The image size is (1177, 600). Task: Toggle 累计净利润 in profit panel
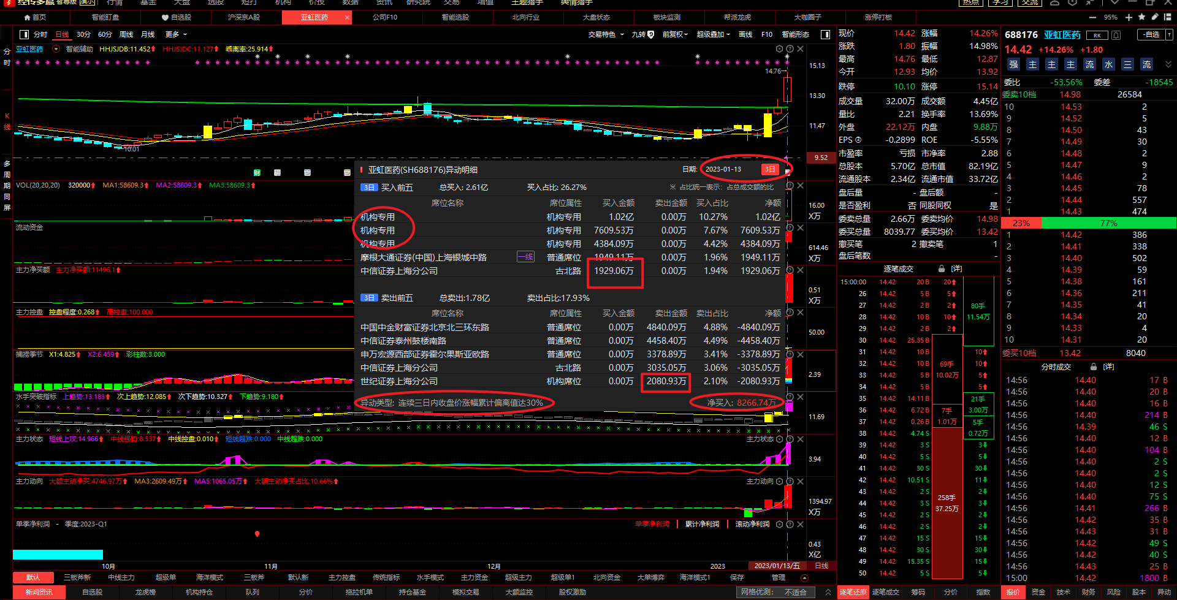[702, 524]
